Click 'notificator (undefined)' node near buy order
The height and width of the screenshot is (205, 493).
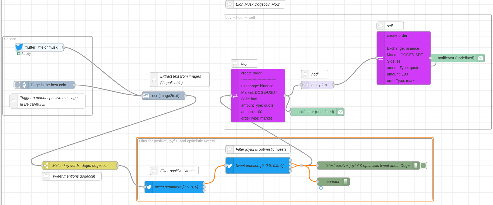[317, 112]
